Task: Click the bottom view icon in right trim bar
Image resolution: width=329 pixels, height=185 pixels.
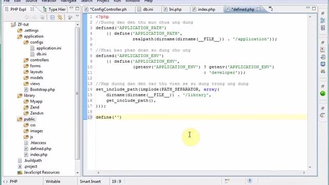Action: point(322,115)
